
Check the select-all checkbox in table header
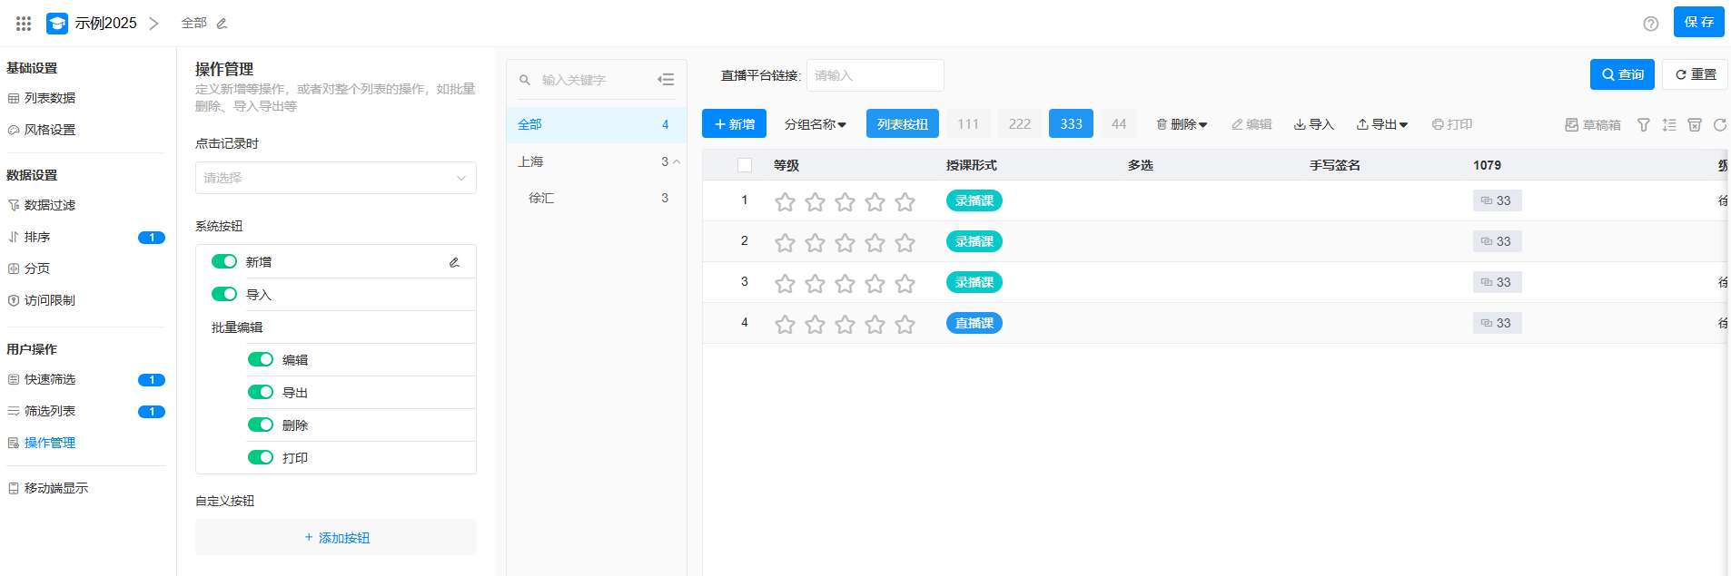coord(745,165)
